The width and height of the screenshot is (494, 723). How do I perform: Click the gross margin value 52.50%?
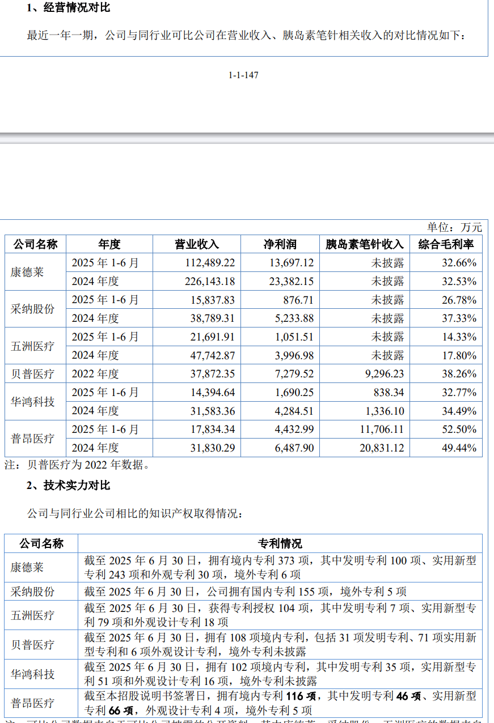pos(459,429)
